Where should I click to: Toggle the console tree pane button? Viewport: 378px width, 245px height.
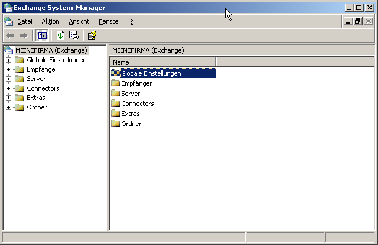click(42, 36)
